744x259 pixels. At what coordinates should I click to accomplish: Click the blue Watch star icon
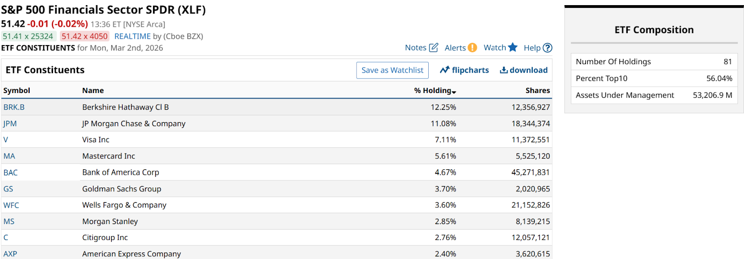(x=512, y=47)
